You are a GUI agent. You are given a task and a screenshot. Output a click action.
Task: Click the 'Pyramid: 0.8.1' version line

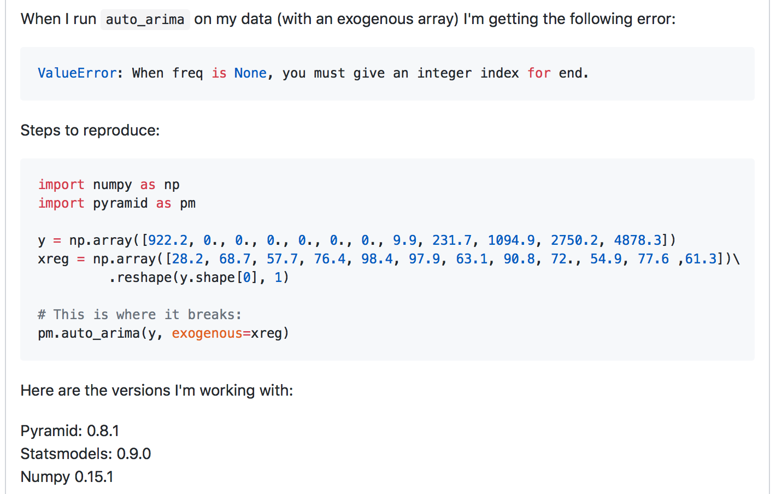point(70,431)
